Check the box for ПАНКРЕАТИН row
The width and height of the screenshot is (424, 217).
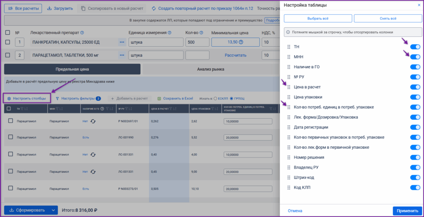pyautogui.click(x=8, y=42)
